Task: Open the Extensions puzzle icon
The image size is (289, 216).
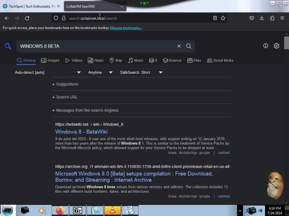Action: 272,18
